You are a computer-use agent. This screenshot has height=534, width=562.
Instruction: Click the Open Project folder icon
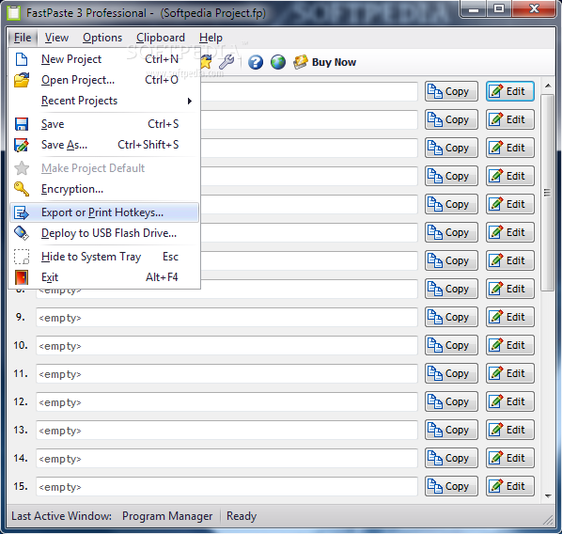point(22,80)
